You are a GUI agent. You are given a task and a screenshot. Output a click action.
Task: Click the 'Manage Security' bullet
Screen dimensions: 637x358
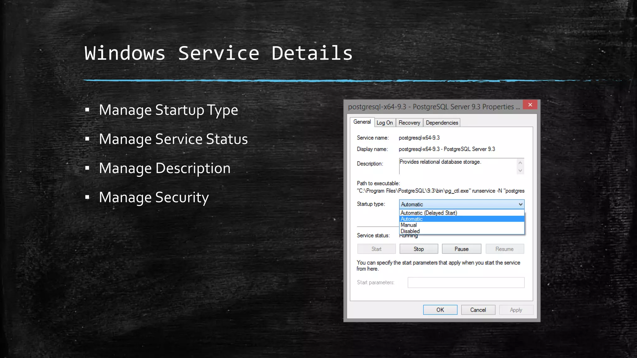154,198
